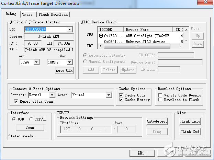Click the Port input field
214x160 pixels.
(x=127, y=129)
